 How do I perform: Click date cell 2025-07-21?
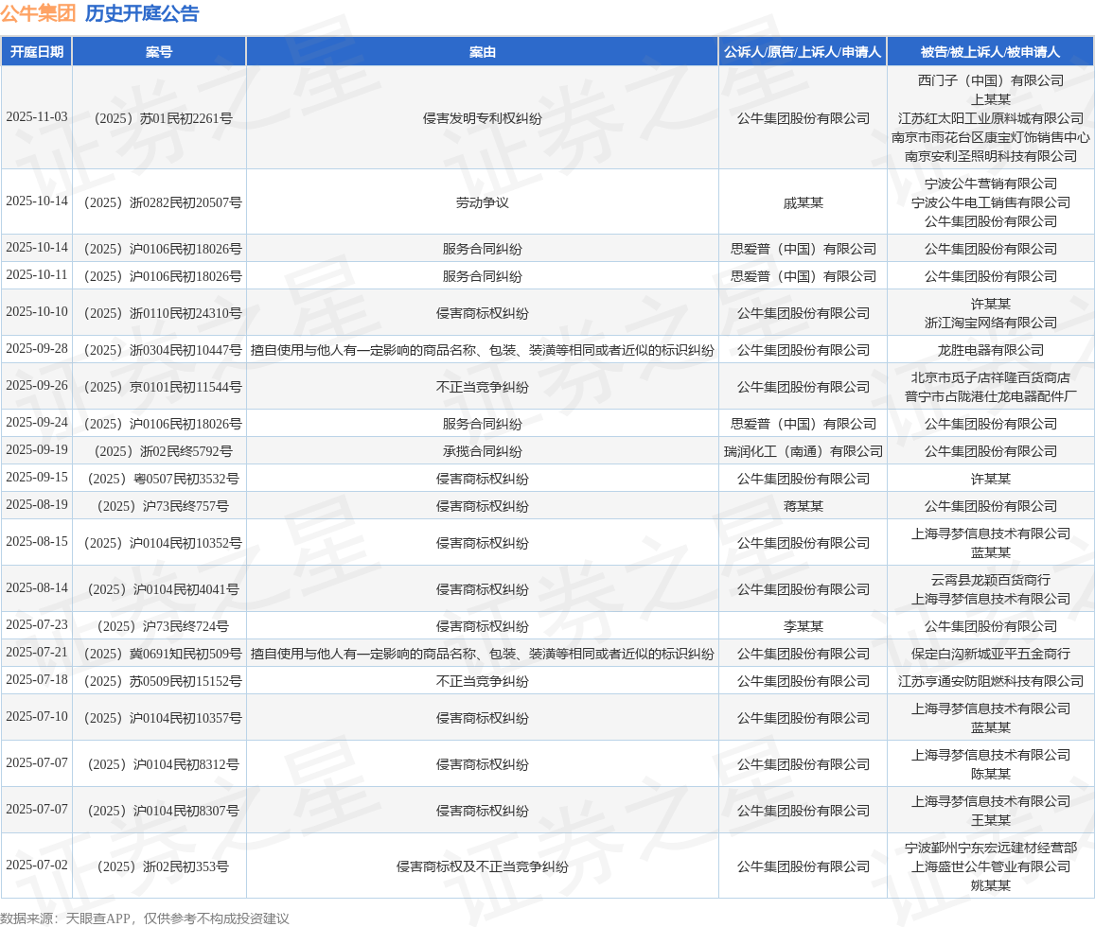pos(37,652)
